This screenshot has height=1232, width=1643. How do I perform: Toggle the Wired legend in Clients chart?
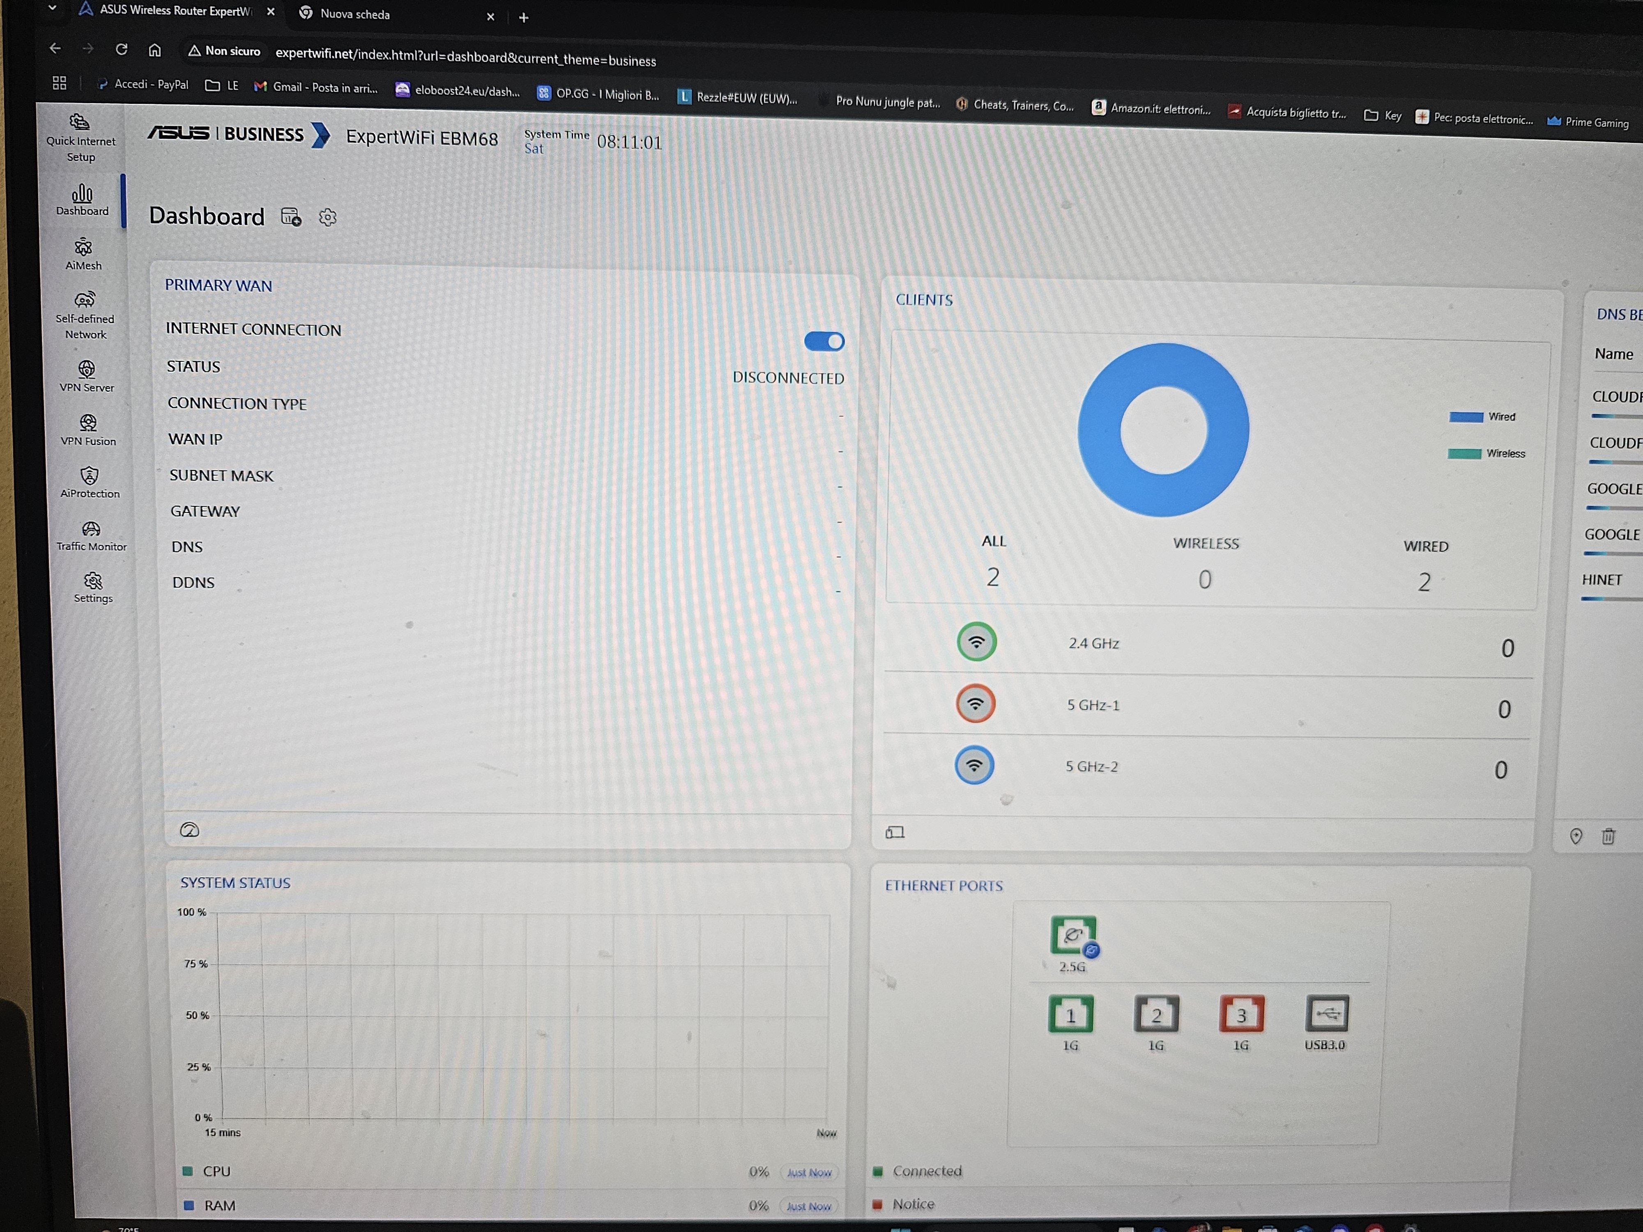1482,416
